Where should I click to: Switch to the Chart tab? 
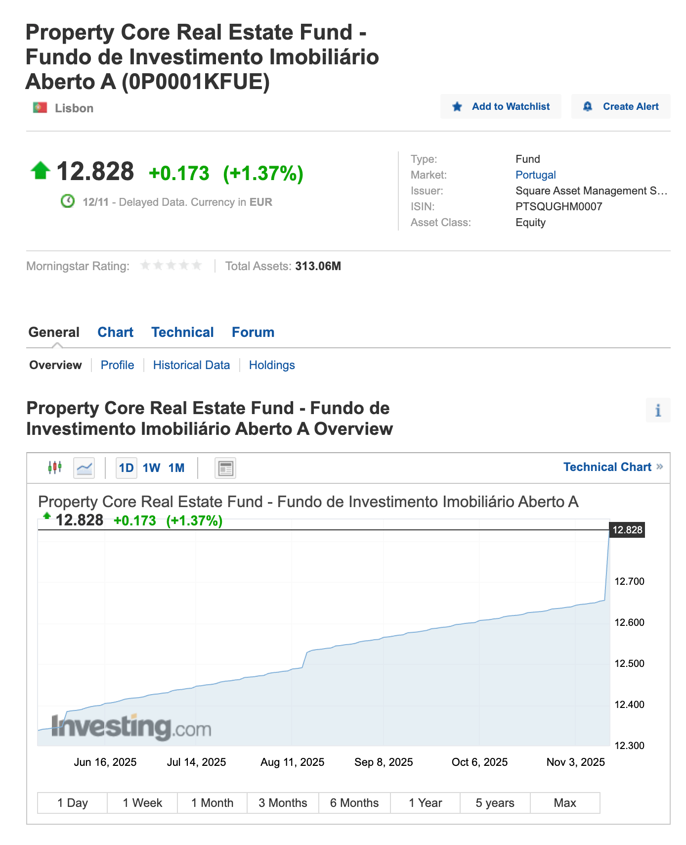(115, 332)
